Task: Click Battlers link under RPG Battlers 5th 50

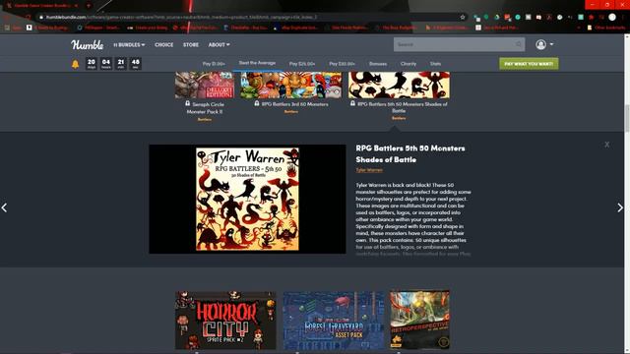Action: 399,118
